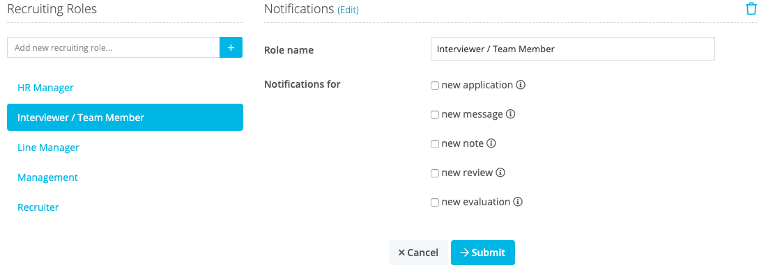Click the plus icon to add role
Screen dimensions: 759x270
(231, 48)
